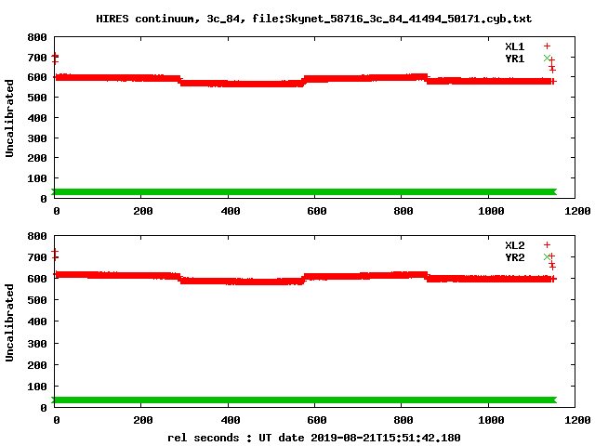
Task: Click the plot title with the Skynet file name
Action: coord(314,19)
